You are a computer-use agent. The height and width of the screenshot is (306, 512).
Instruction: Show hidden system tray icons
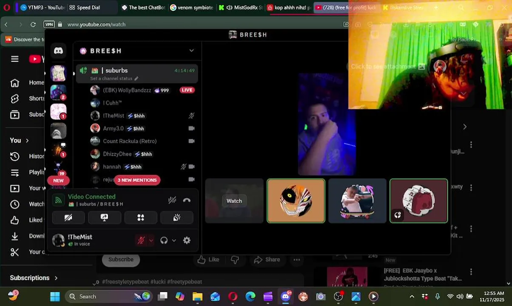[x=412, y=297]
